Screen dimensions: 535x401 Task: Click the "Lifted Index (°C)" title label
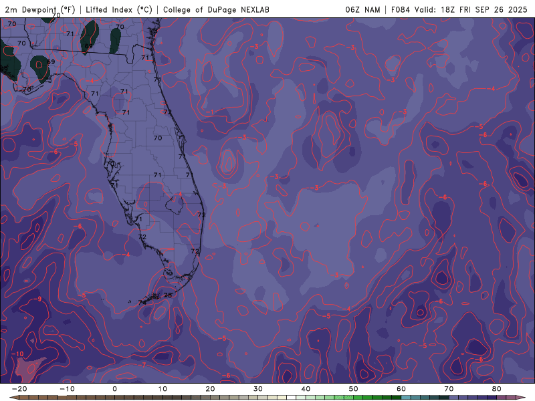tap(119, 9)
